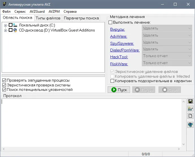Screen dimensions: 195x157
Task: Disable Проверять запущенные процессы checkbox
Action: tap(4, 80)
